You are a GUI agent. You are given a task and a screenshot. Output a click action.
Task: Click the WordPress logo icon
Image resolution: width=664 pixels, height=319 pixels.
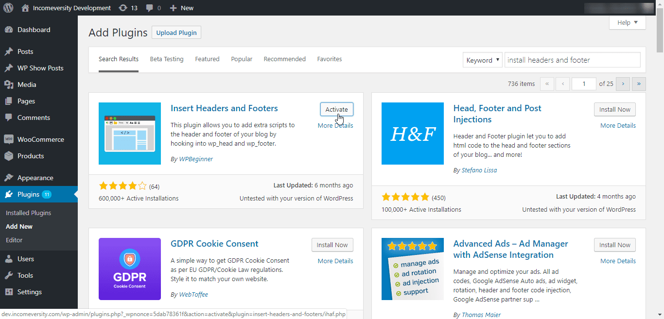click(x=8, y=8)
